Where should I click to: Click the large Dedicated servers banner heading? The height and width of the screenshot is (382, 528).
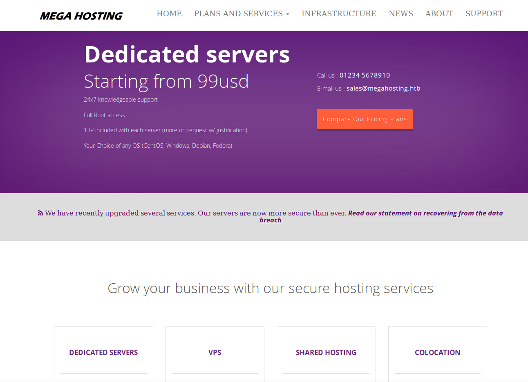[x=187, y=54]
